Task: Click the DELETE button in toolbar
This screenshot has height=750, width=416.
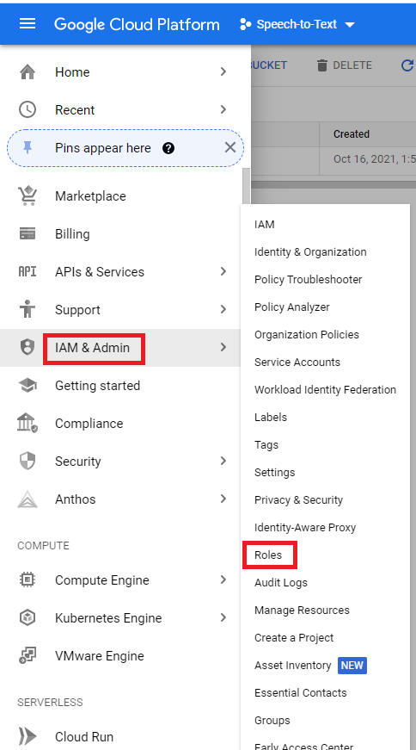Action: coord(344,65)
